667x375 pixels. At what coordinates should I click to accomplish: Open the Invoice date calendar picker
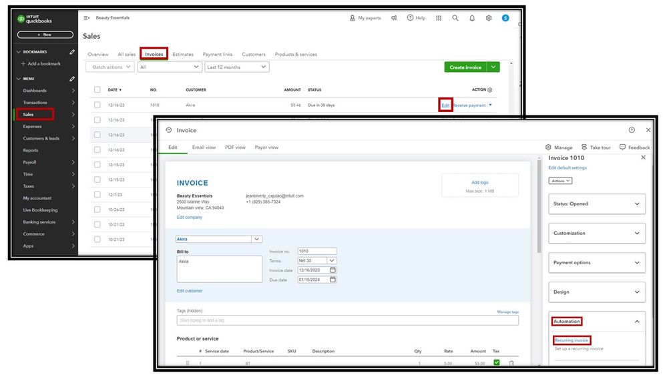pos(332,270)
